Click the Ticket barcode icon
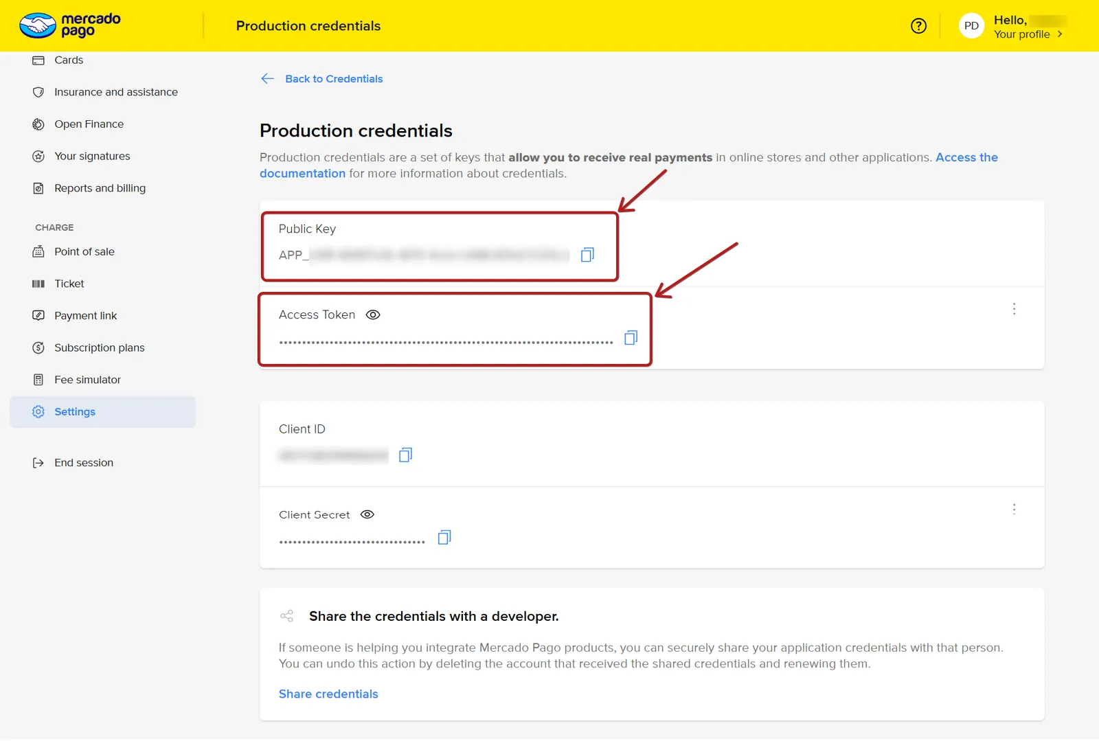The width and height of the screenshot is (1099, 741). point(38,284)
